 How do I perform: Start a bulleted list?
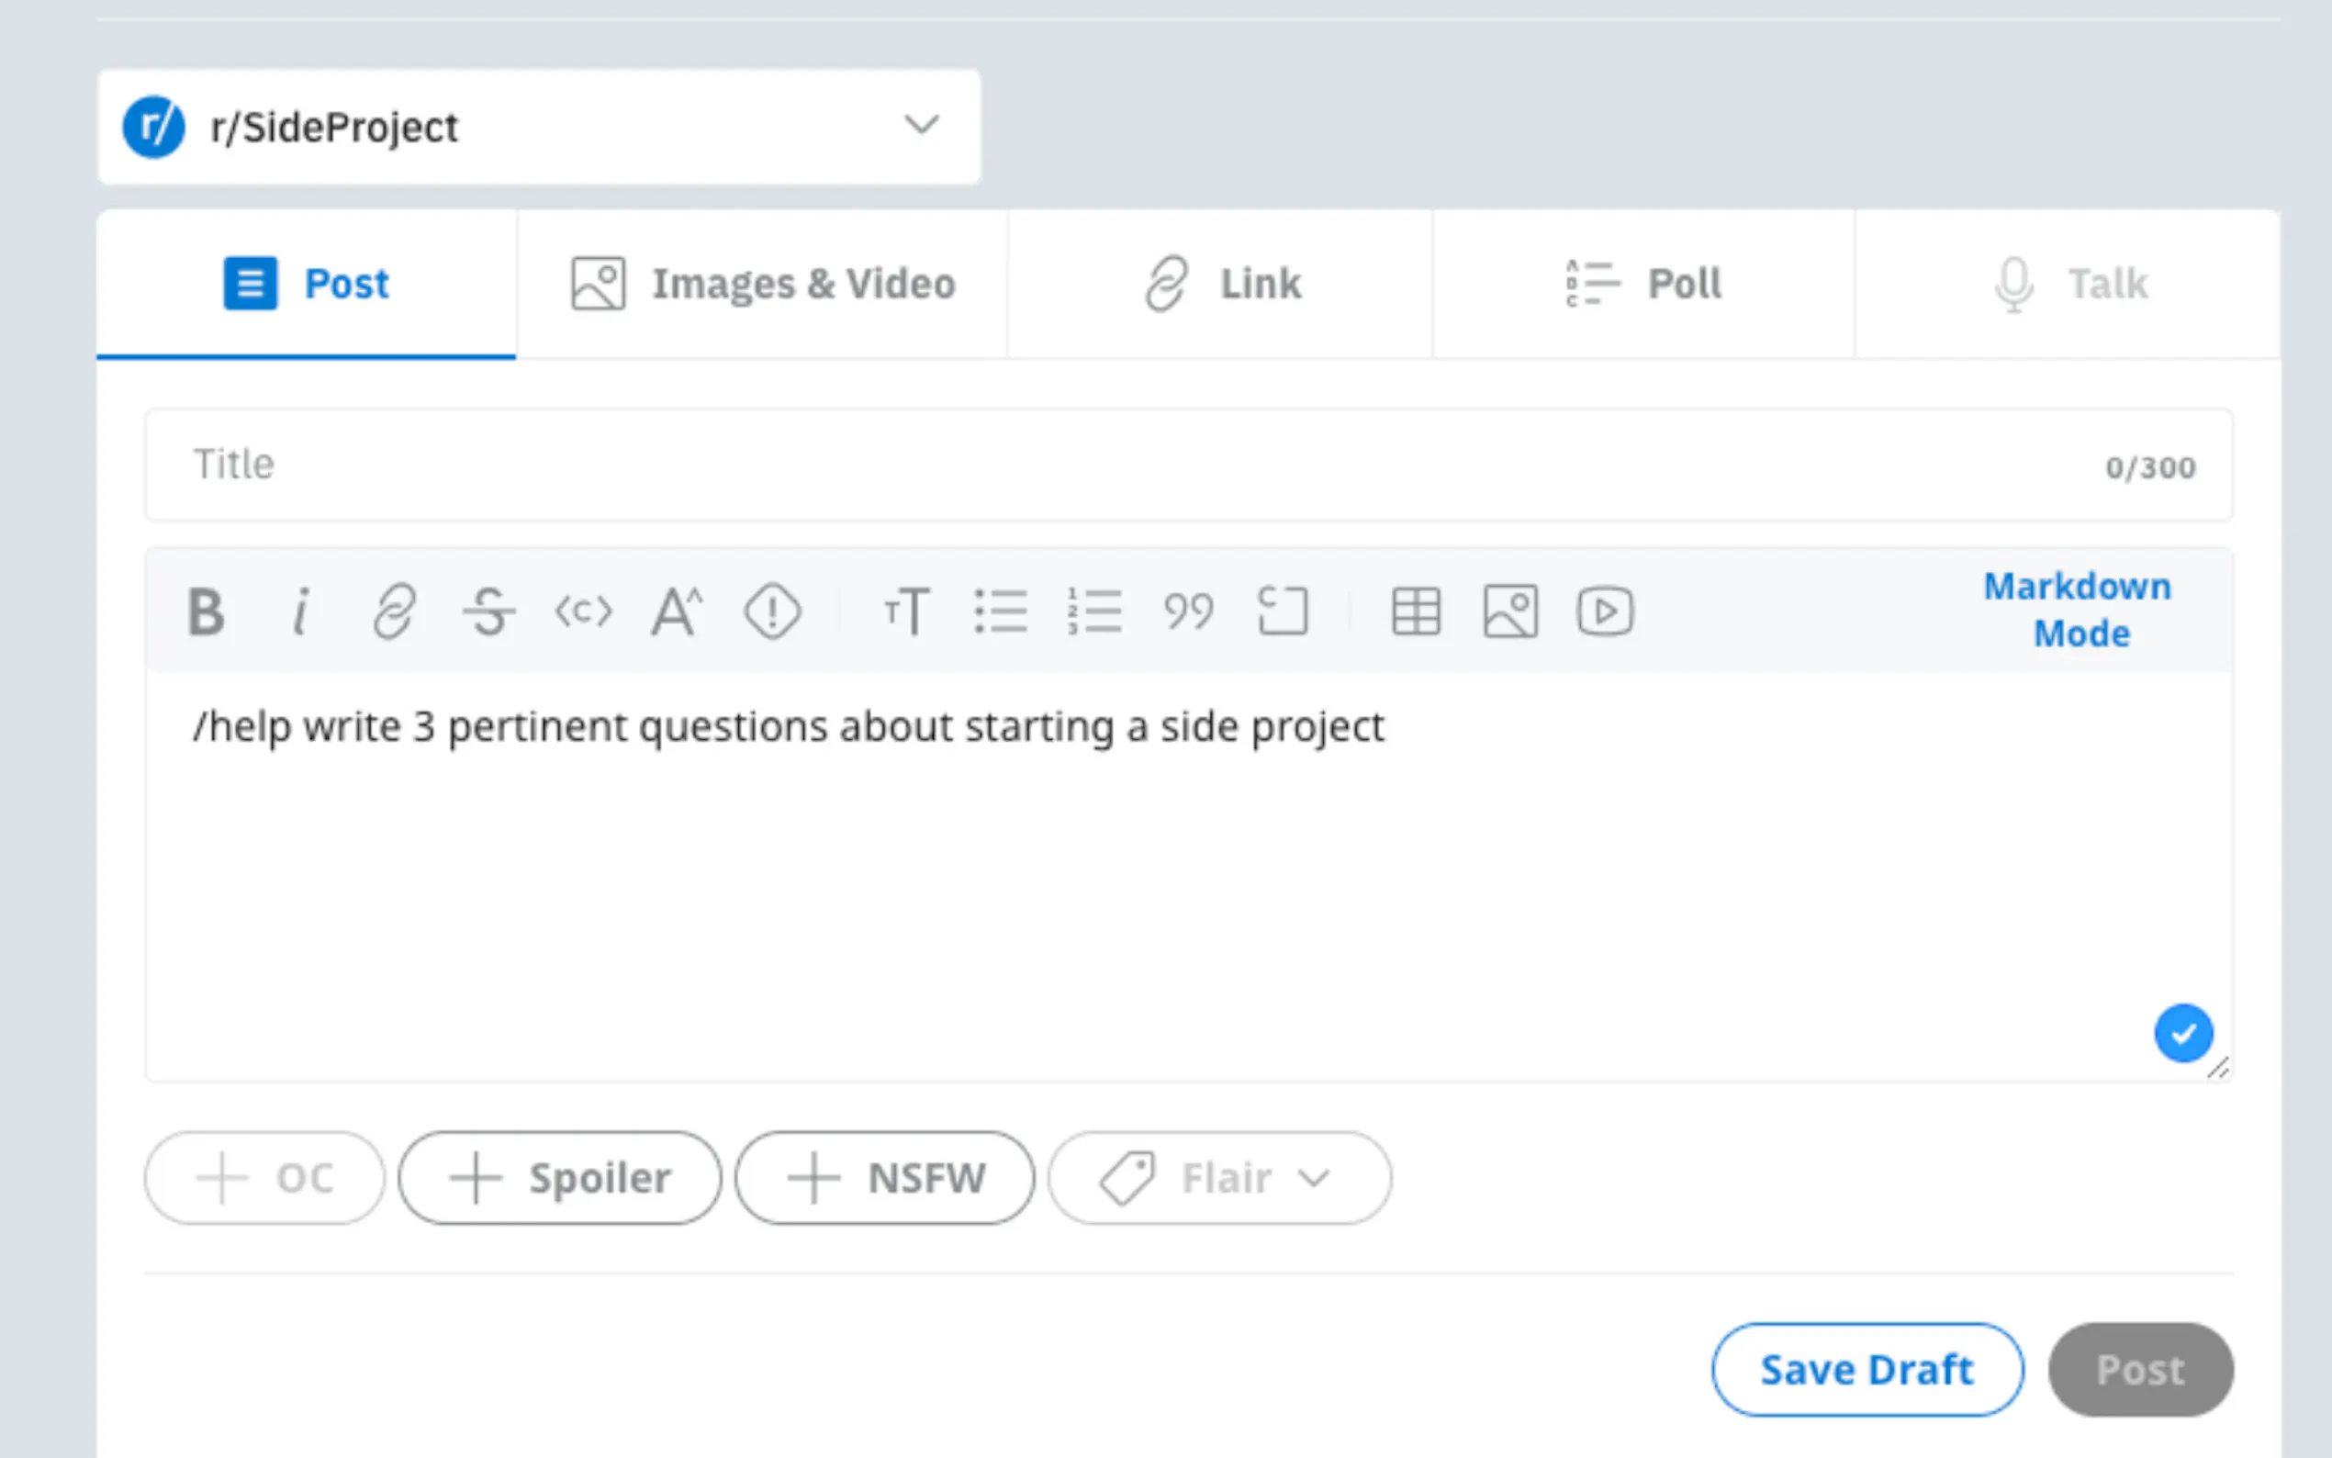1001,611
